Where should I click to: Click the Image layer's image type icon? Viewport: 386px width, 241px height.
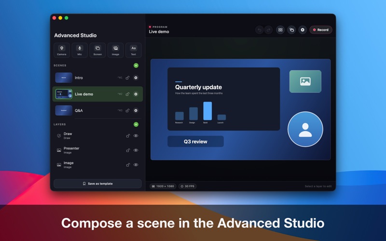(x=59, y=165)
